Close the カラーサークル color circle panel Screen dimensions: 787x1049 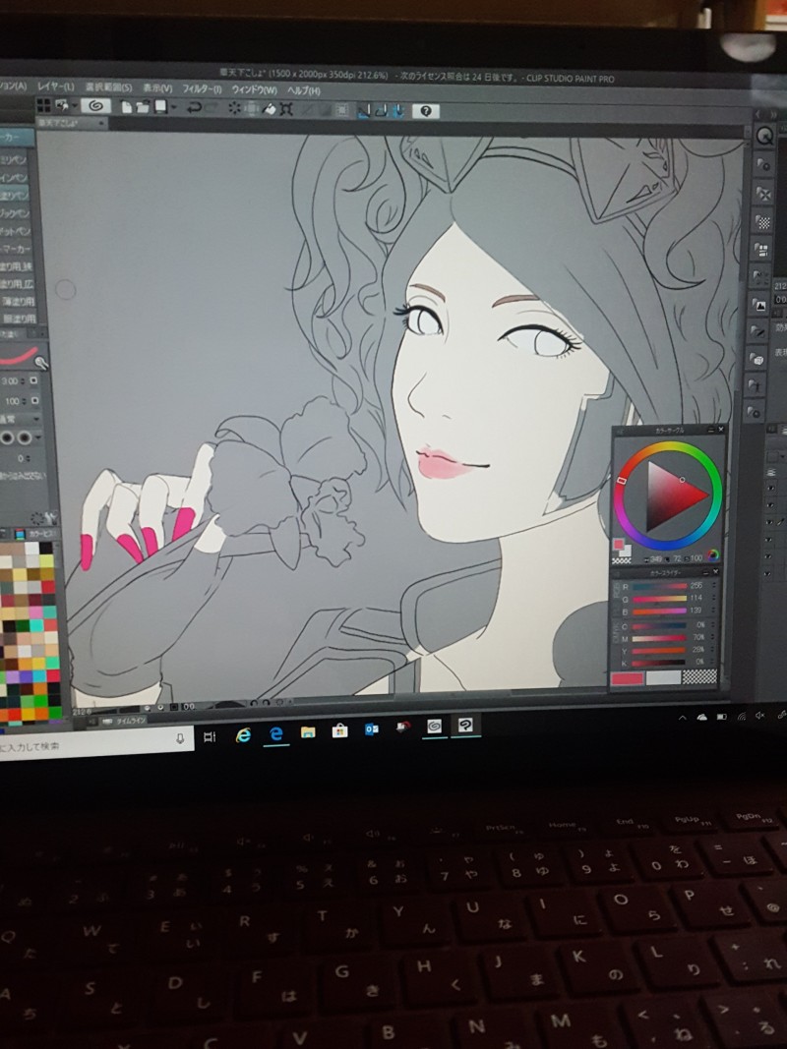[721, 429]
